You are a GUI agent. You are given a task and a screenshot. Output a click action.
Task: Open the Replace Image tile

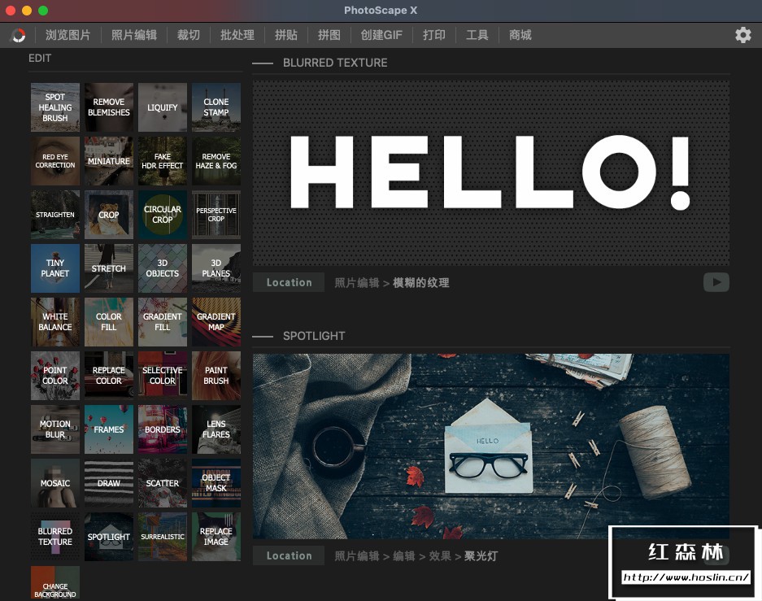point(216,537)
